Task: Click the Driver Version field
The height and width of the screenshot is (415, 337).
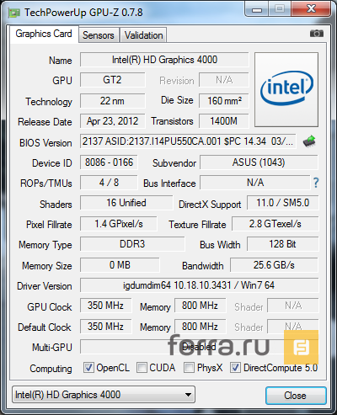Action: pos(200,285)
